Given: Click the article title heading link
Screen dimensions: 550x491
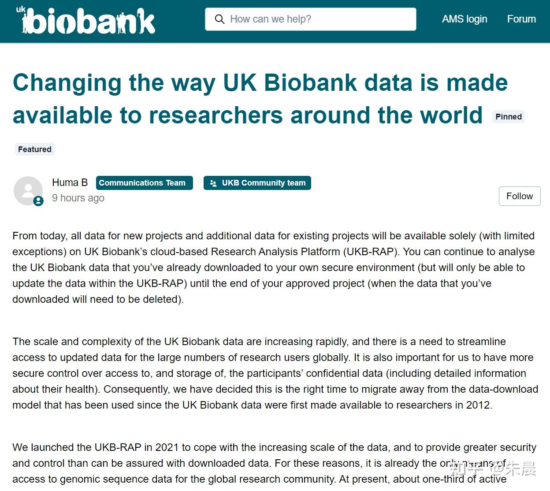Looking at the screenshot, I should coord(260,99).
